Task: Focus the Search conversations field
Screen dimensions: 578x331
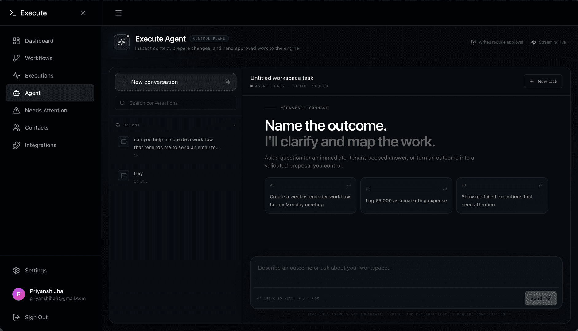Action: [x=176, y=103]
